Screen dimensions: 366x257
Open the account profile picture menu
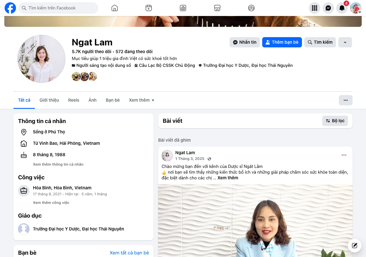click(x=356, y=8)
